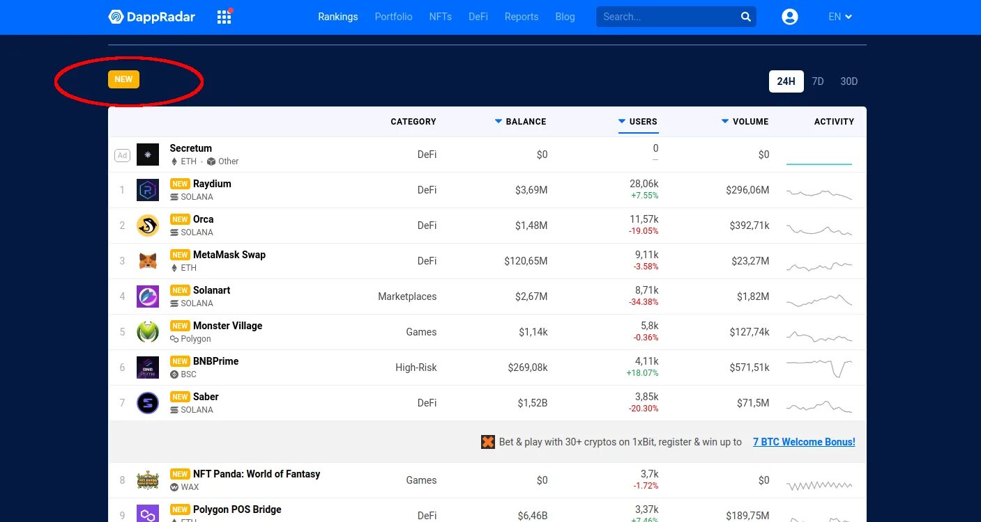Click the BNBPrime dapp logo
The image size is (981, 522).
pyautogui.click(x=148, y=367)
